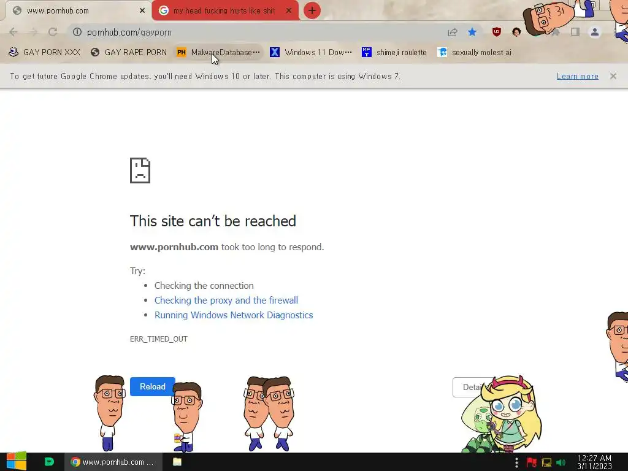The image size is (628, 471).
Task: Open the green chat app on taskbar
Action: 49,462
